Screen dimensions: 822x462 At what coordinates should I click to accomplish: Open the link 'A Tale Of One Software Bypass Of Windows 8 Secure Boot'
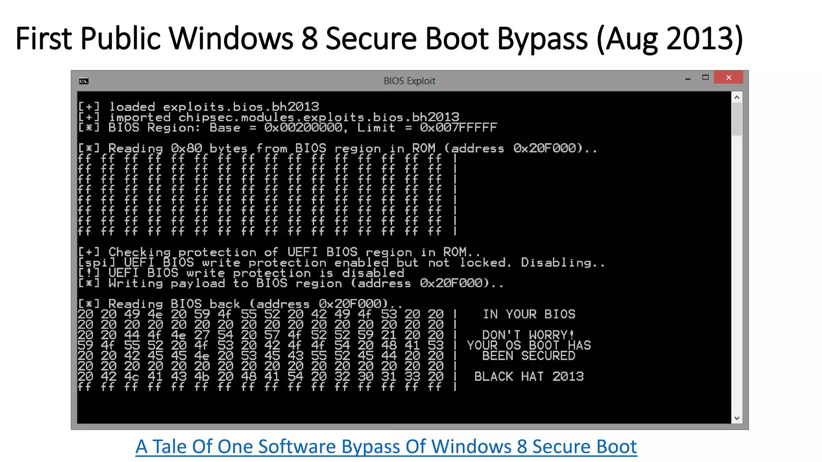[386, 446]
